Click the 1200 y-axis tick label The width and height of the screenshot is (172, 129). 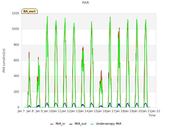(16, 13)
